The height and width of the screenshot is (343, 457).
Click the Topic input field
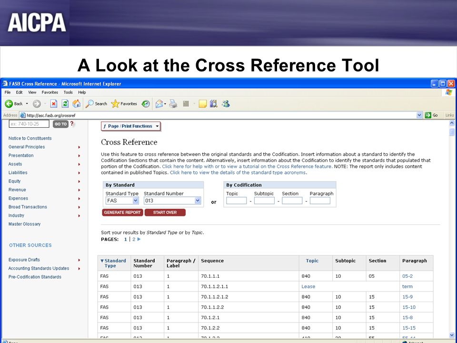(x=237, y=201)
